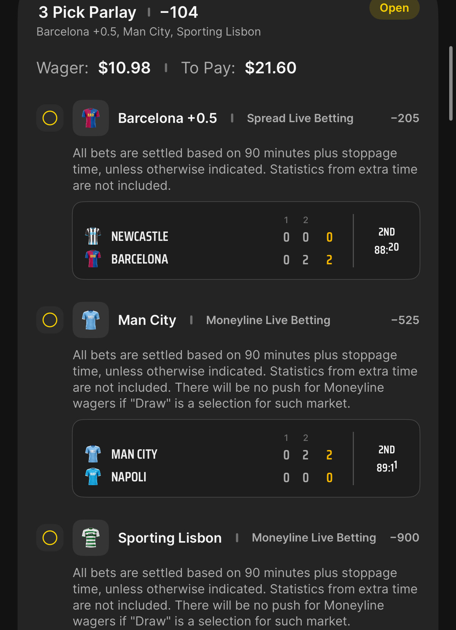Screen dimensions: 456x630
Task: Select the yellow circle next to Man City
Action: [x=50, y=320]
